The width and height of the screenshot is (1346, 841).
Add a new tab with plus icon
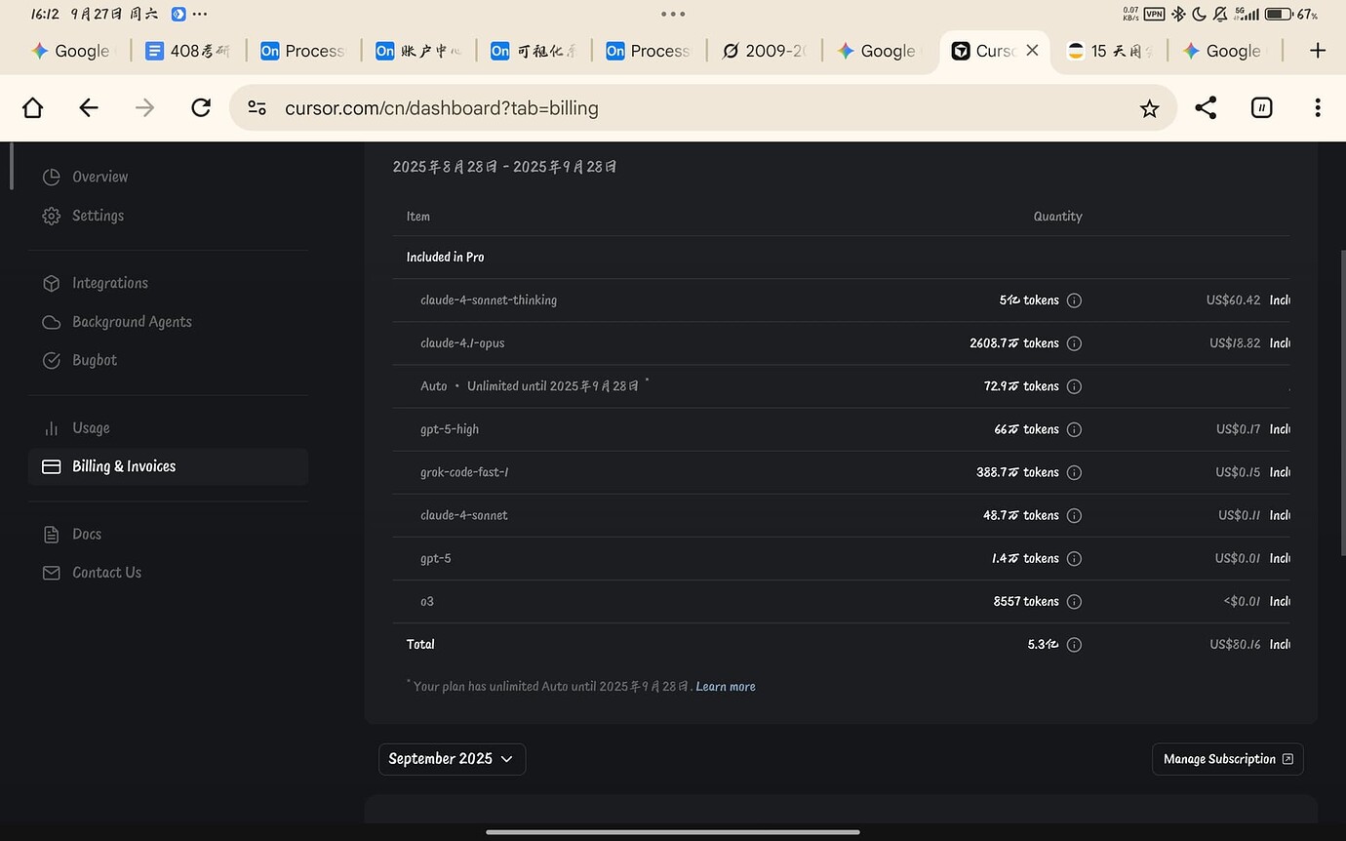point(1318,51)
